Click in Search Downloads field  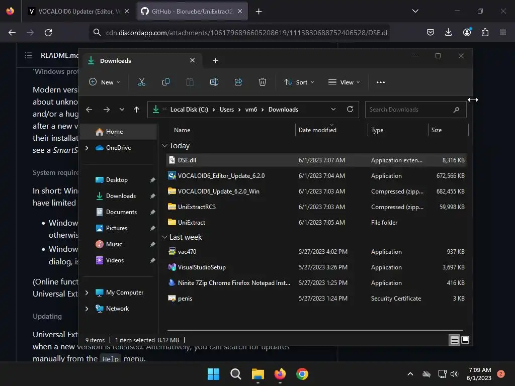tap(415, 110)
